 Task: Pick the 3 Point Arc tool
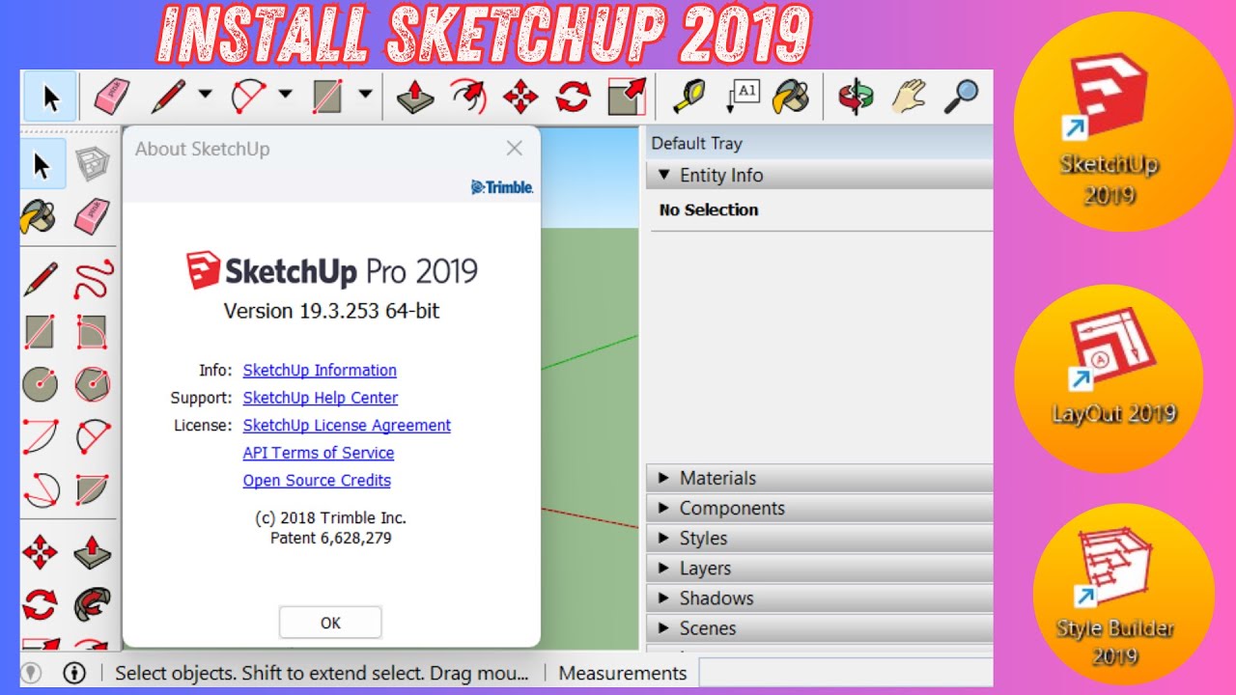pos(40,489)
